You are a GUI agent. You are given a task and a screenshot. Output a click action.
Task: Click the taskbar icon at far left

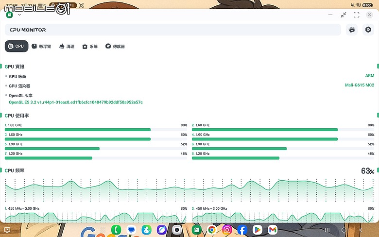pos(7,230)
